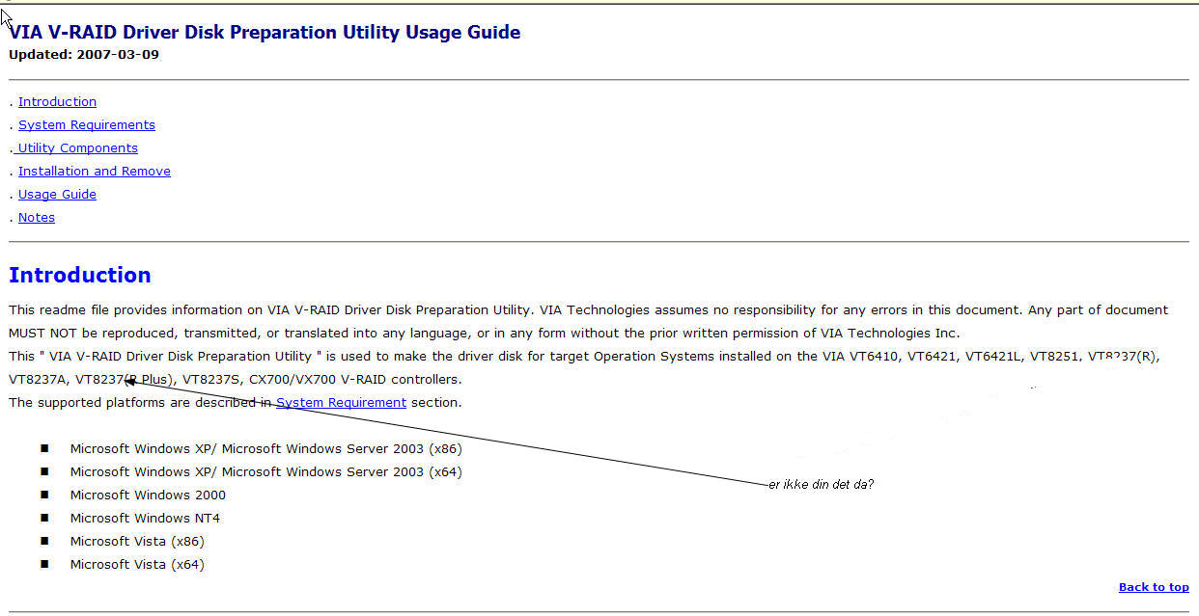Open Installation and Remove link
Screen dimensions: 1199x616
[95, 172]
